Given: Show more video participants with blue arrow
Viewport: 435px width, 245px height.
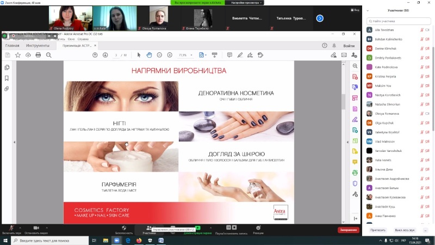Looking at the screenshot, I should (x=320, y=19).
